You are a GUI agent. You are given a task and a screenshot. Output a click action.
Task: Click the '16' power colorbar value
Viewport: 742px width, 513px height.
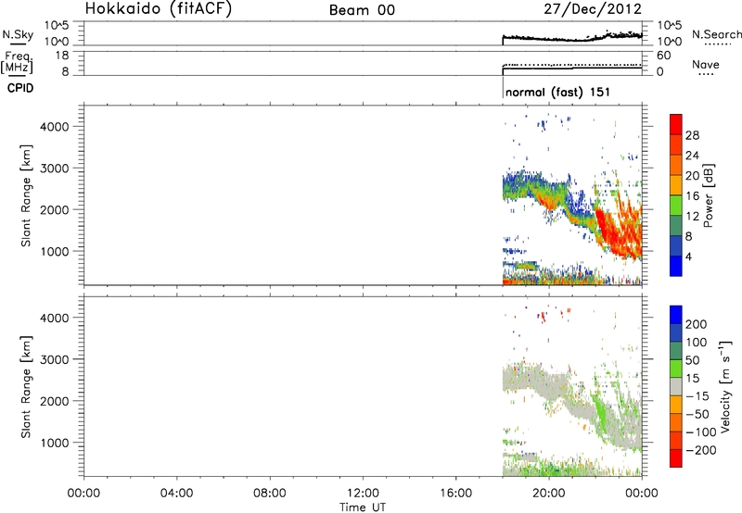point(692,196)
